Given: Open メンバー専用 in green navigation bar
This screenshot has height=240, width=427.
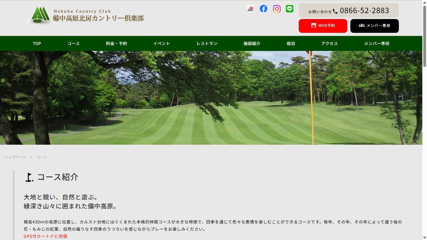Looking at the screenshot, I should 377,43.
